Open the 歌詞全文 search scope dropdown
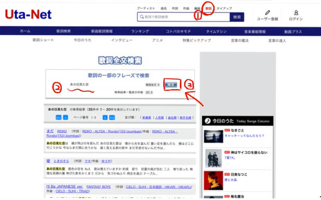321x200 pixels. 152,85
